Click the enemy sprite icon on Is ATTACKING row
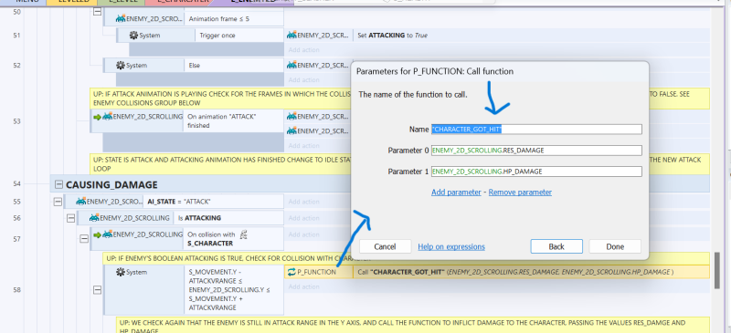731x333 pixels. 94,217
